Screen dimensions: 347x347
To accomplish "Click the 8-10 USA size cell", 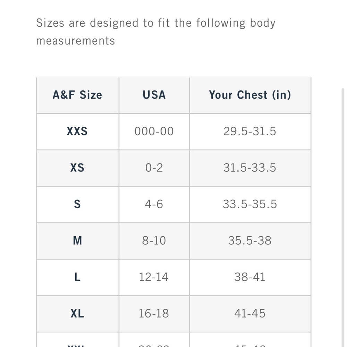I will [x=154, y=241].
